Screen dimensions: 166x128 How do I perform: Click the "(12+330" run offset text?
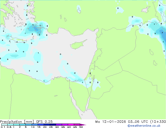click(x=158, y=122)
